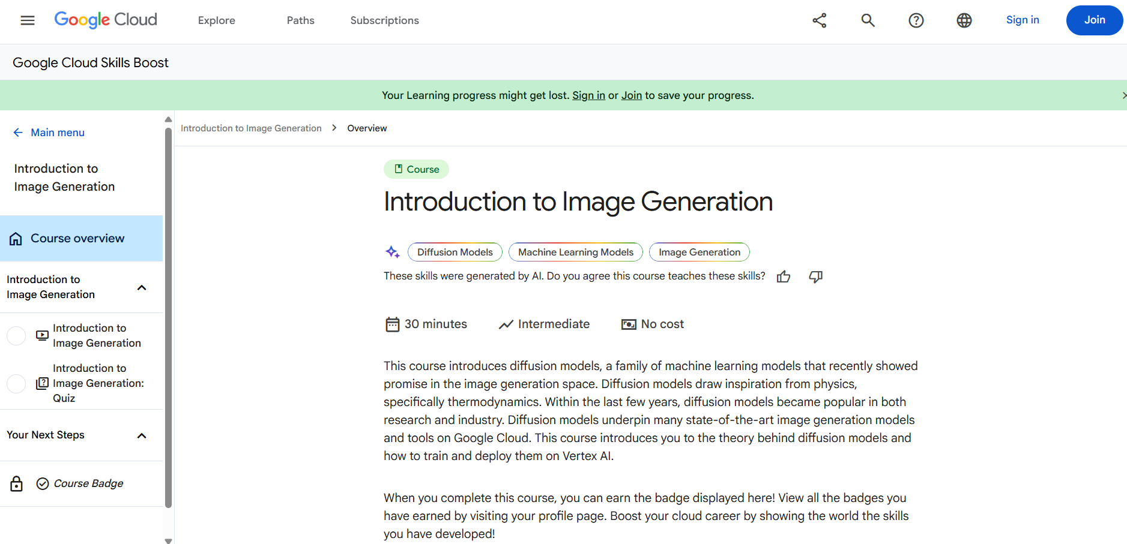Image resolution: width=1127 pixels, height=544 pixels.
Task: Open the hamburger navigation menu
Action: click(x=28, y=20)
